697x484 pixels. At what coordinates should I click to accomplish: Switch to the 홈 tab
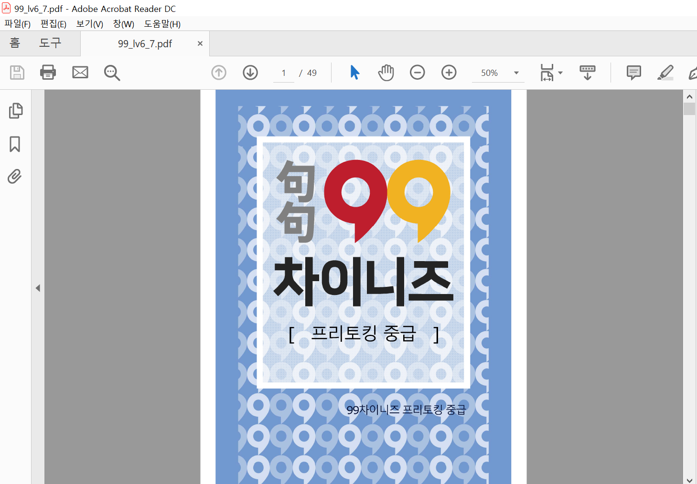[15, 43]
